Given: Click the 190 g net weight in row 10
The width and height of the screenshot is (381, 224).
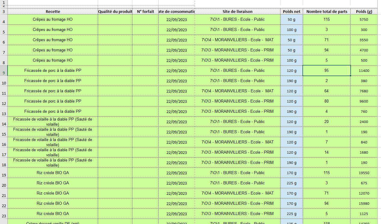Looking at the screenshot, I should pyautogui.click(x=291, y=81).
